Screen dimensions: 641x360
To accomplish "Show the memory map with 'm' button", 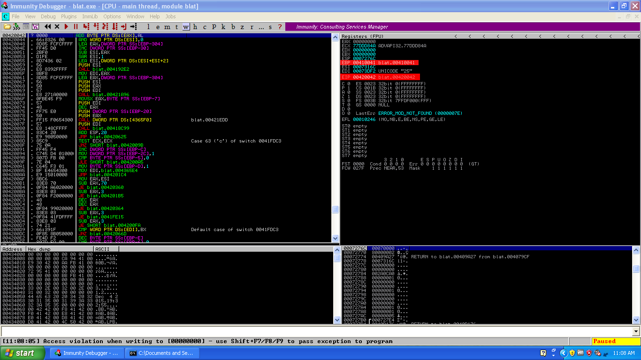I will [167, 27].
